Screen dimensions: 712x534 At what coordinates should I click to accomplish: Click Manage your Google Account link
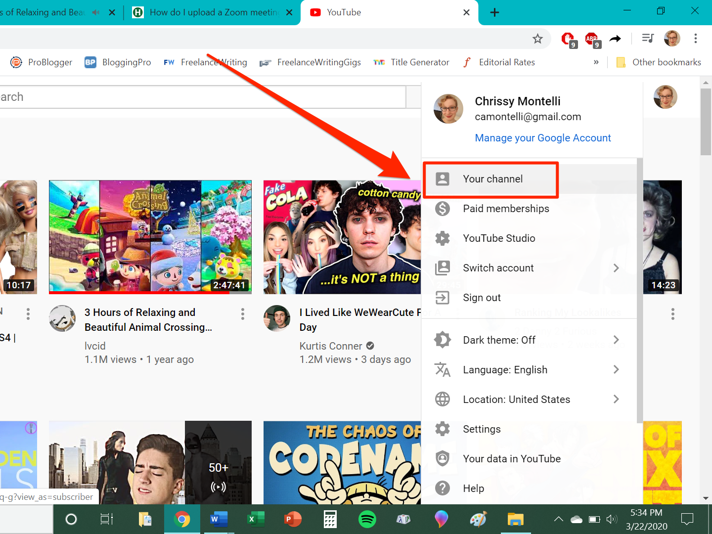click(543, 138)
